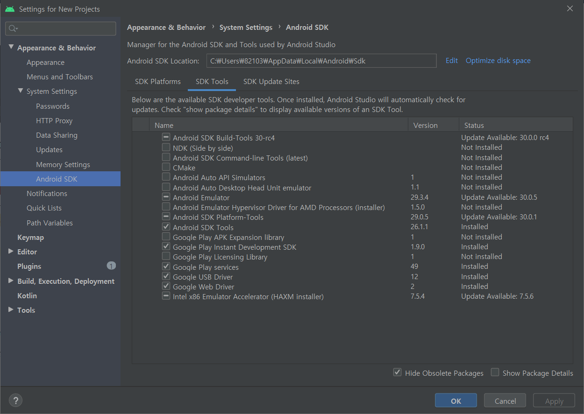Viewport: 584px width, 414px height.
Task: Open Path Variables settings
Action: coord(50,223)
